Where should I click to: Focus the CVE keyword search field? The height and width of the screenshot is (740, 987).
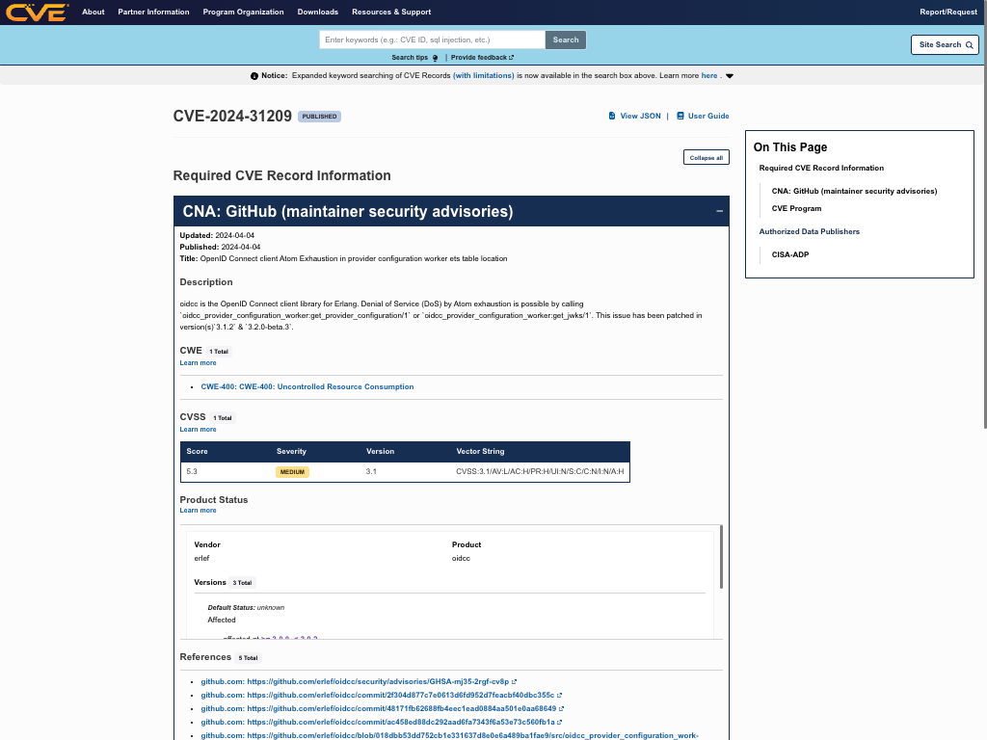click(433, 40)
